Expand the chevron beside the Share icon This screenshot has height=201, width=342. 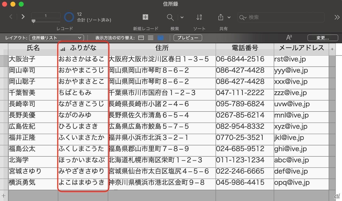229,17
